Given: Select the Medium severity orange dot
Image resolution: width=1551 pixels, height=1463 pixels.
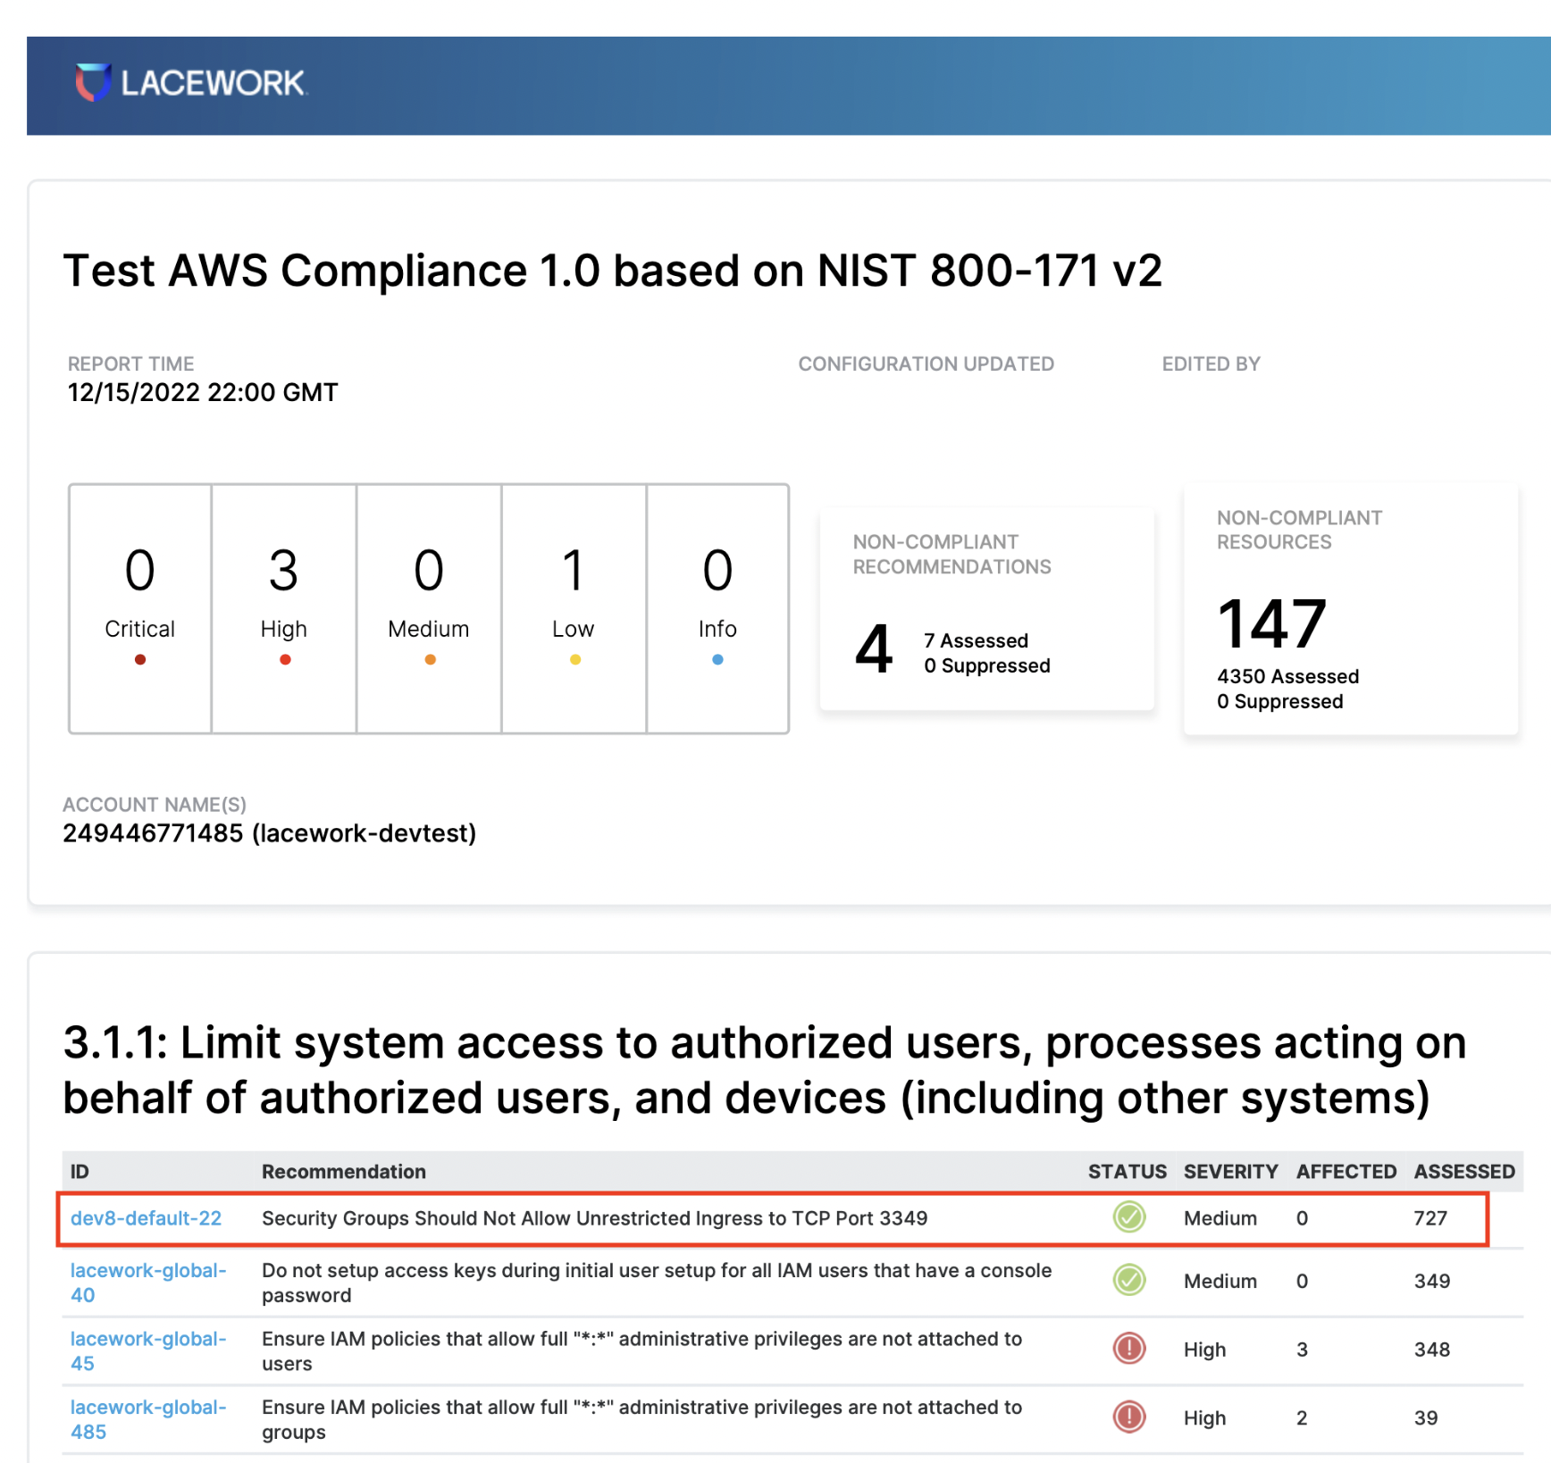Looking at the screenshot, I should coord(429,659).
